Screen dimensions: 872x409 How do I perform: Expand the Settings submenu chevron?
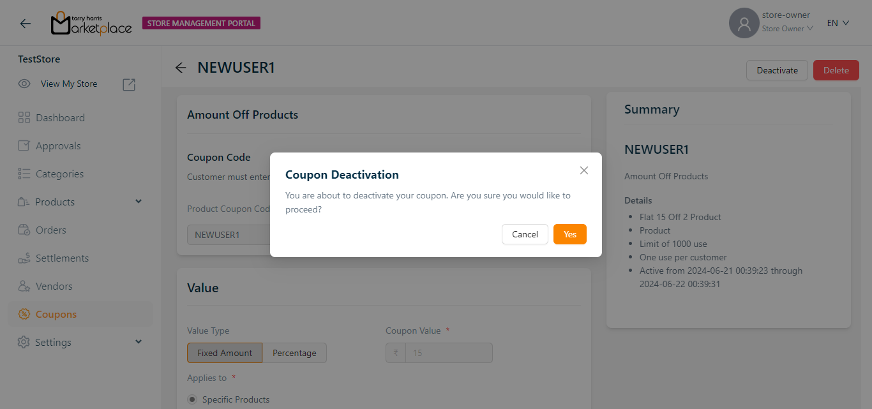[x=139, y=342]
